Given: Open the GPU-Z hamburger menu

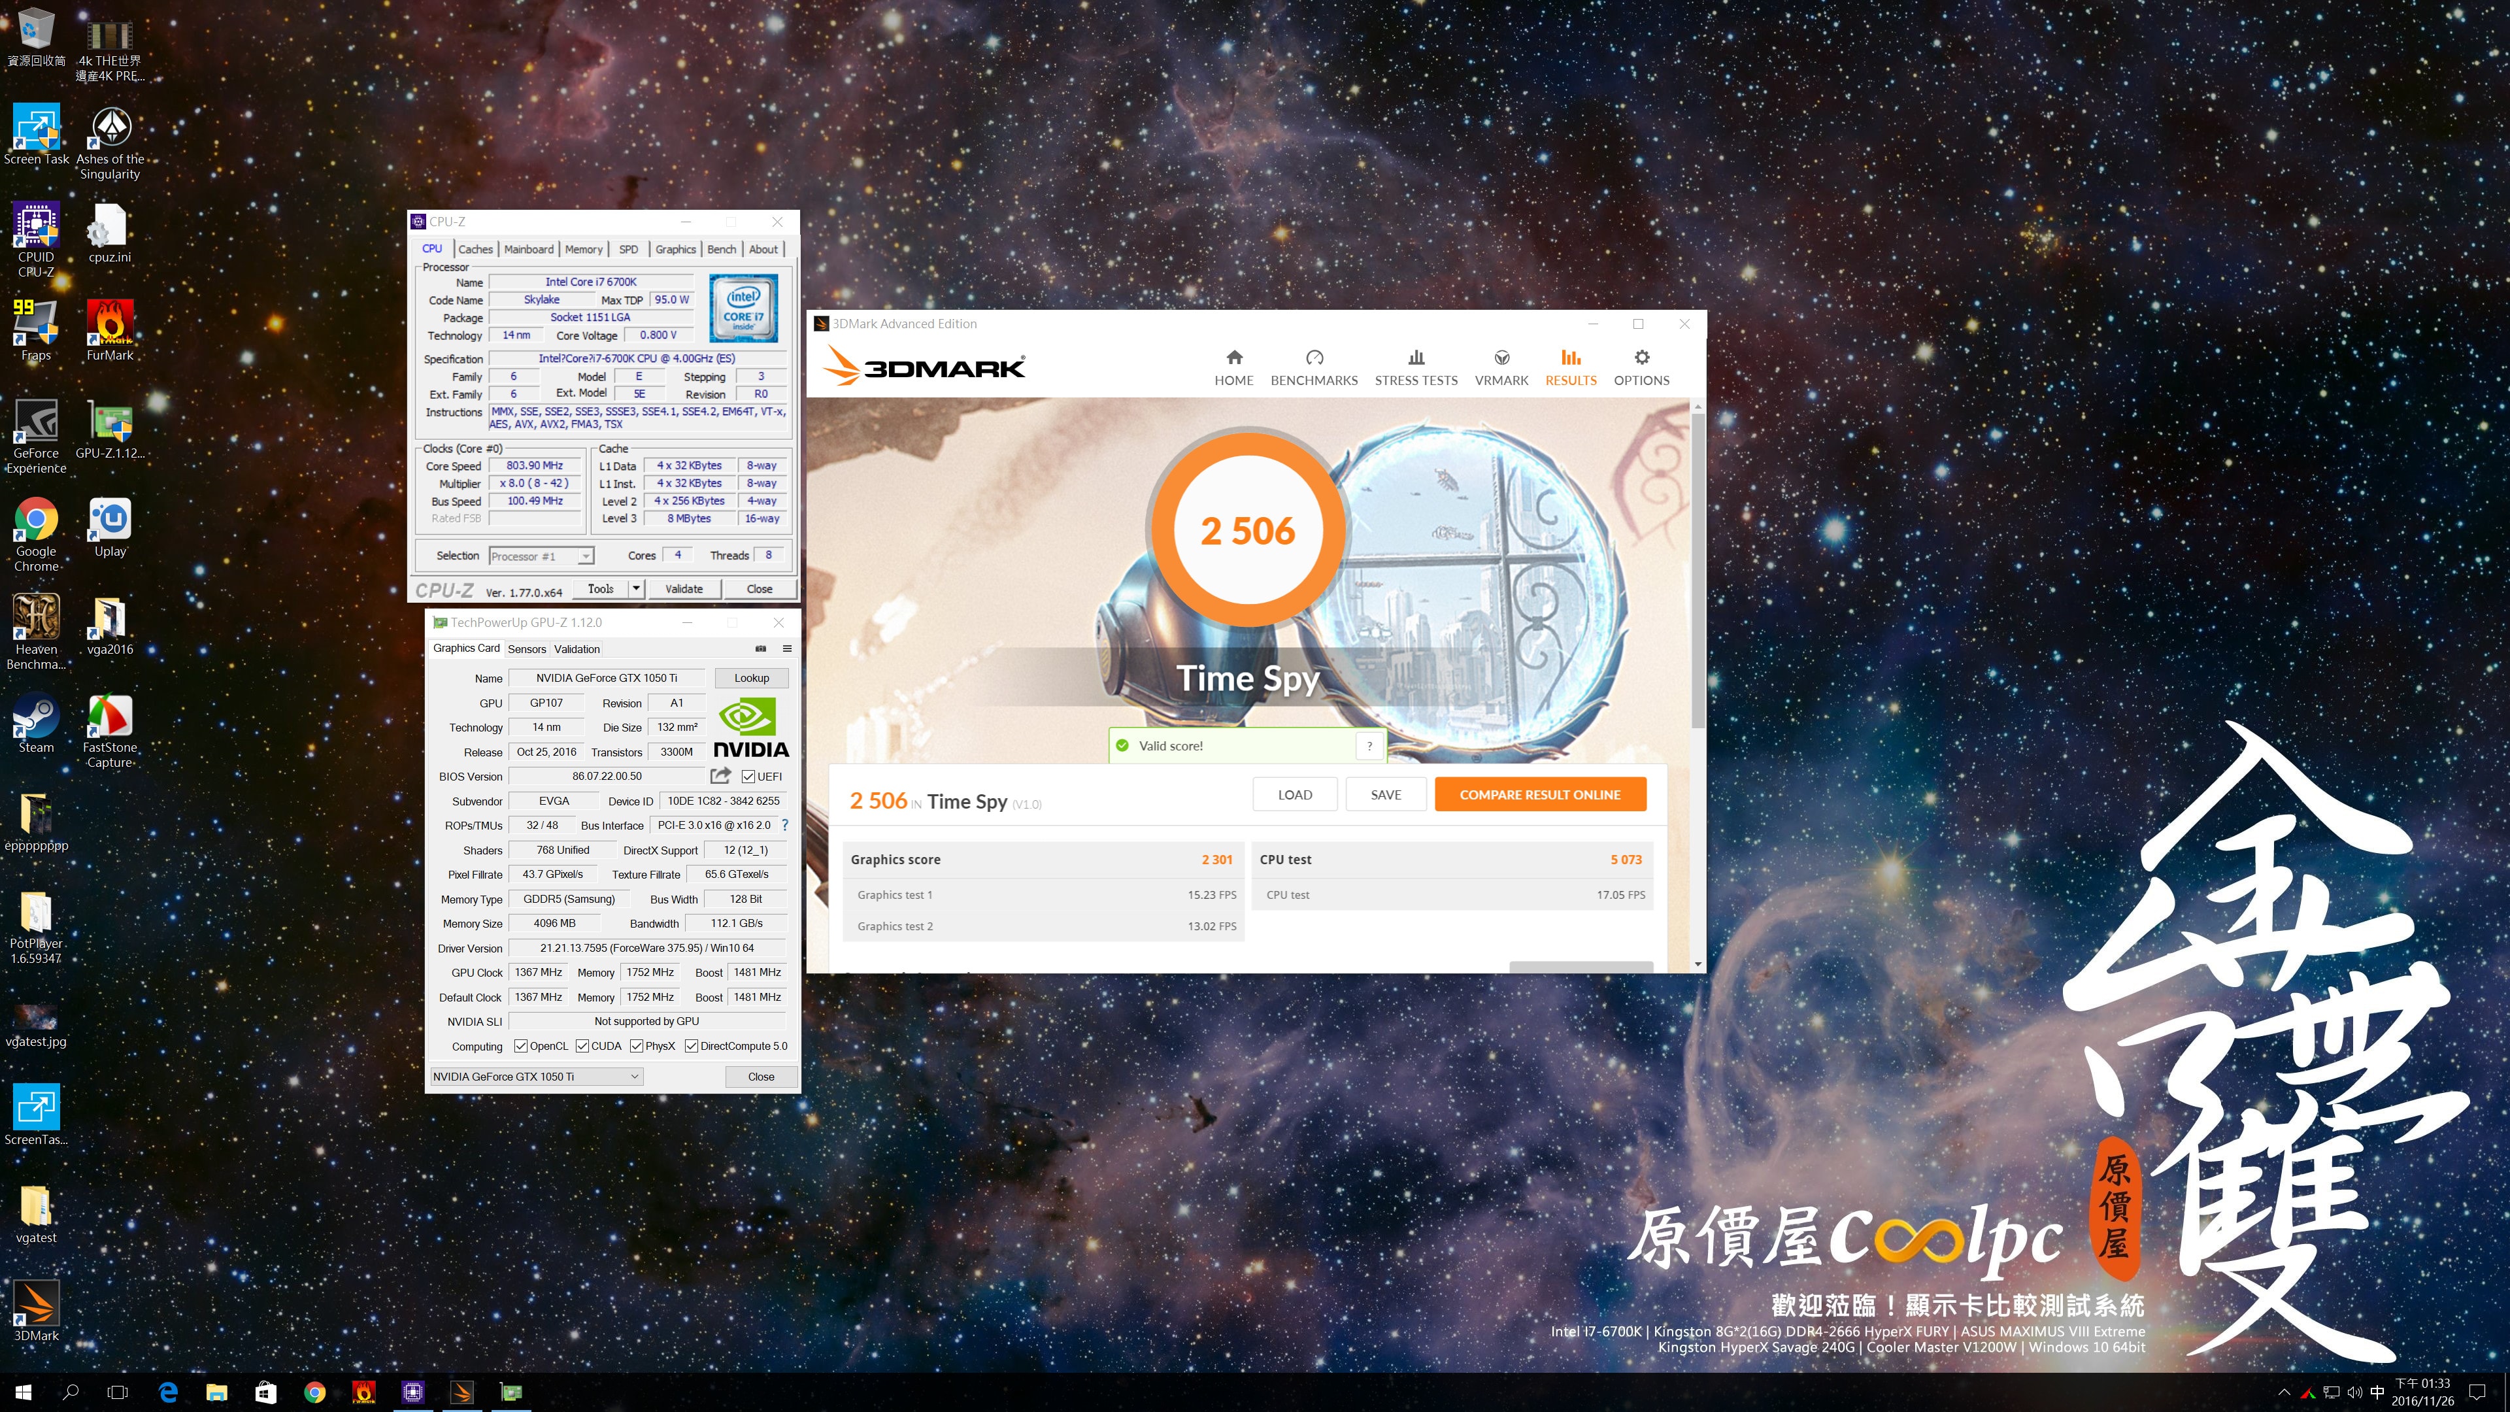Looking at the screenshot, I should pos(786,649).
